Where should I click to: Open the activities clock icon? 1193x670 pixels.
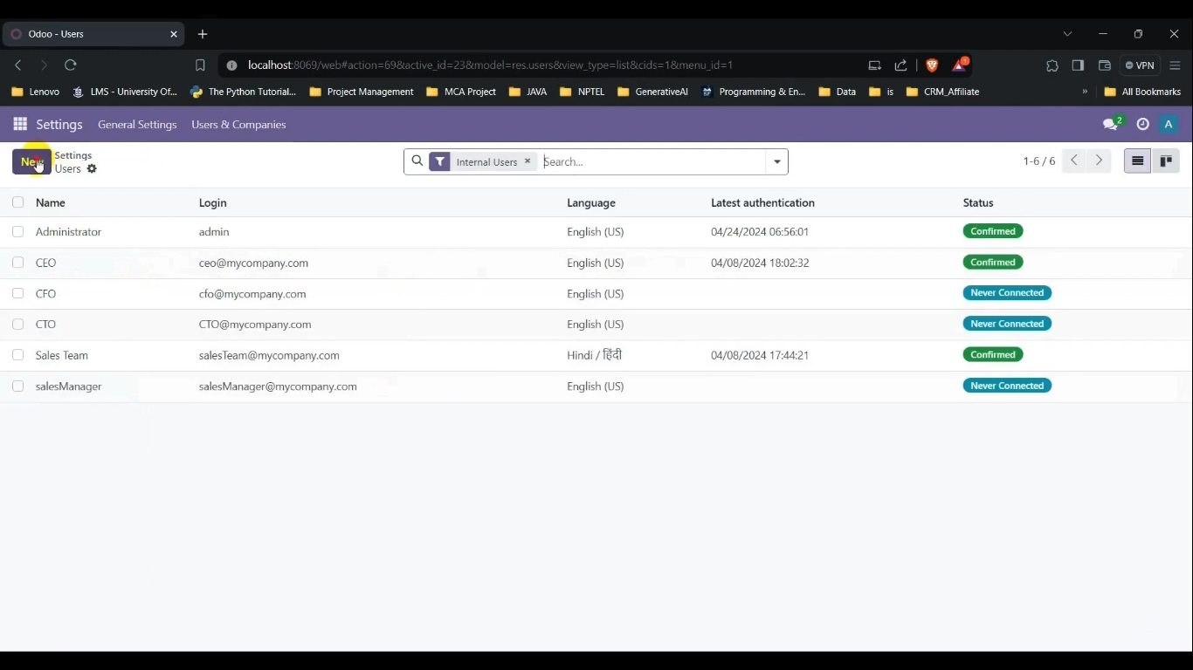(x=1142, y=125)
